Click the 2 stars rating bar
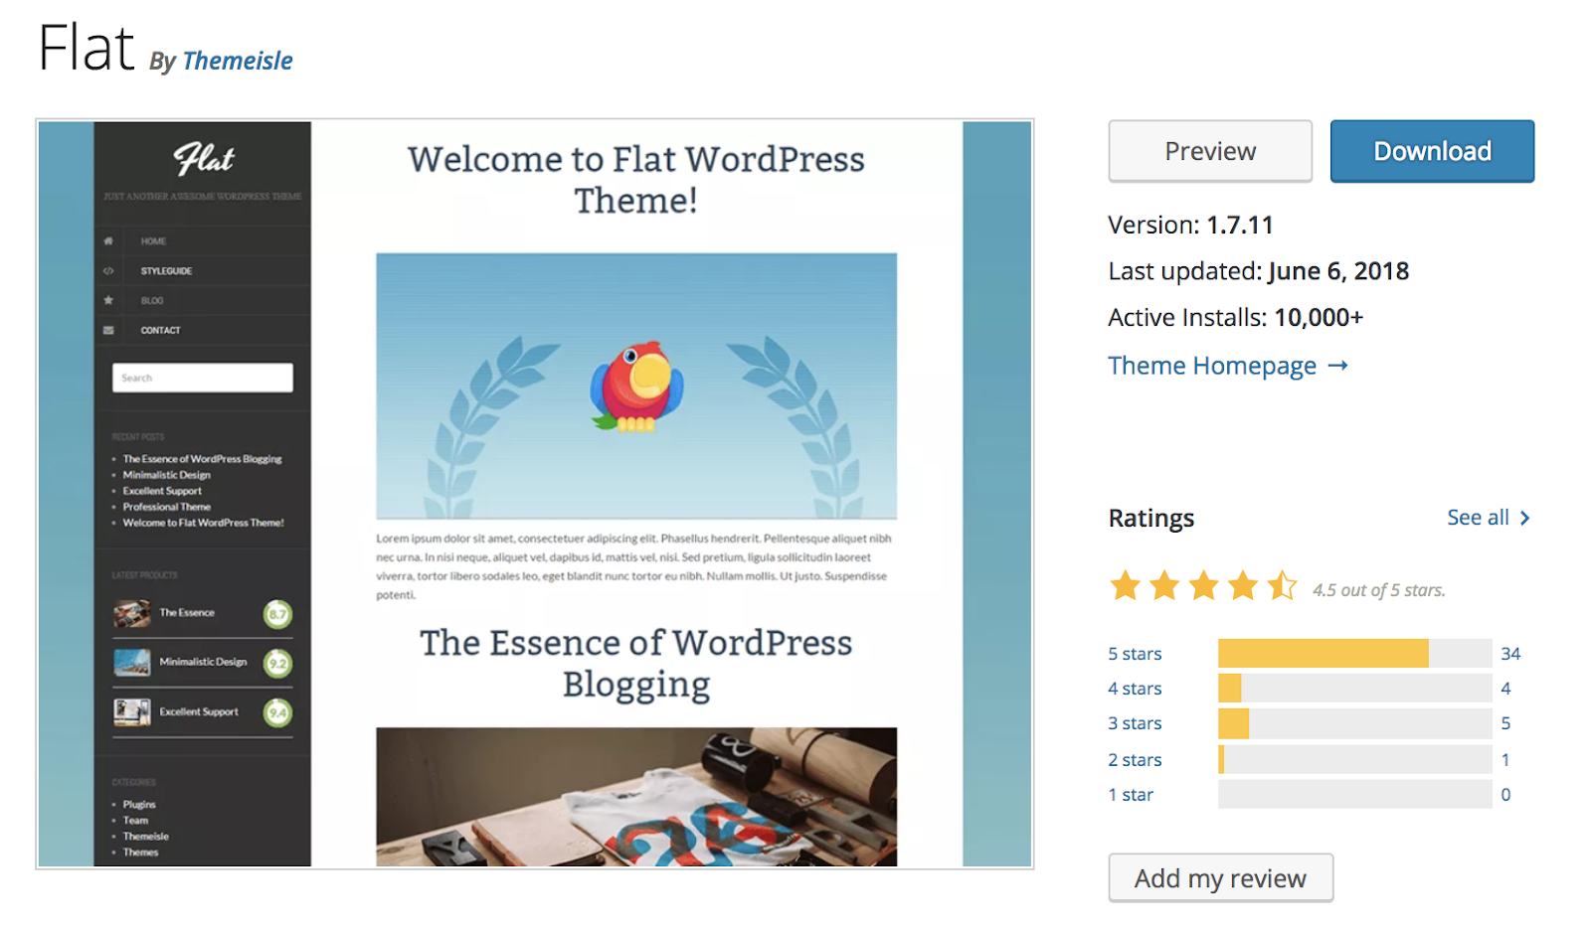This screenshot has height=932, width=1591. [x=1355, y=759]
